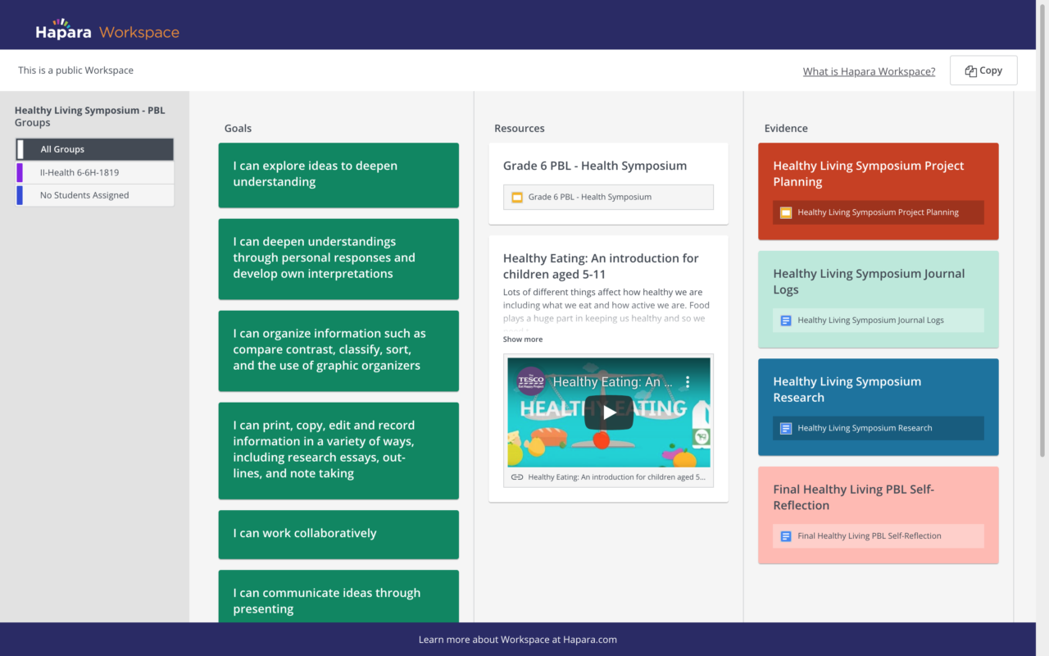Open the I can work collaboratively goal card
Screen dimensions: 1049x656
click(x=338, y=534)
